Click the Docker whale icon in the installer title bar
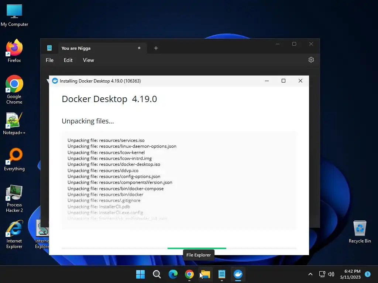This screenshot has width=378, height=283. [55, 81]
